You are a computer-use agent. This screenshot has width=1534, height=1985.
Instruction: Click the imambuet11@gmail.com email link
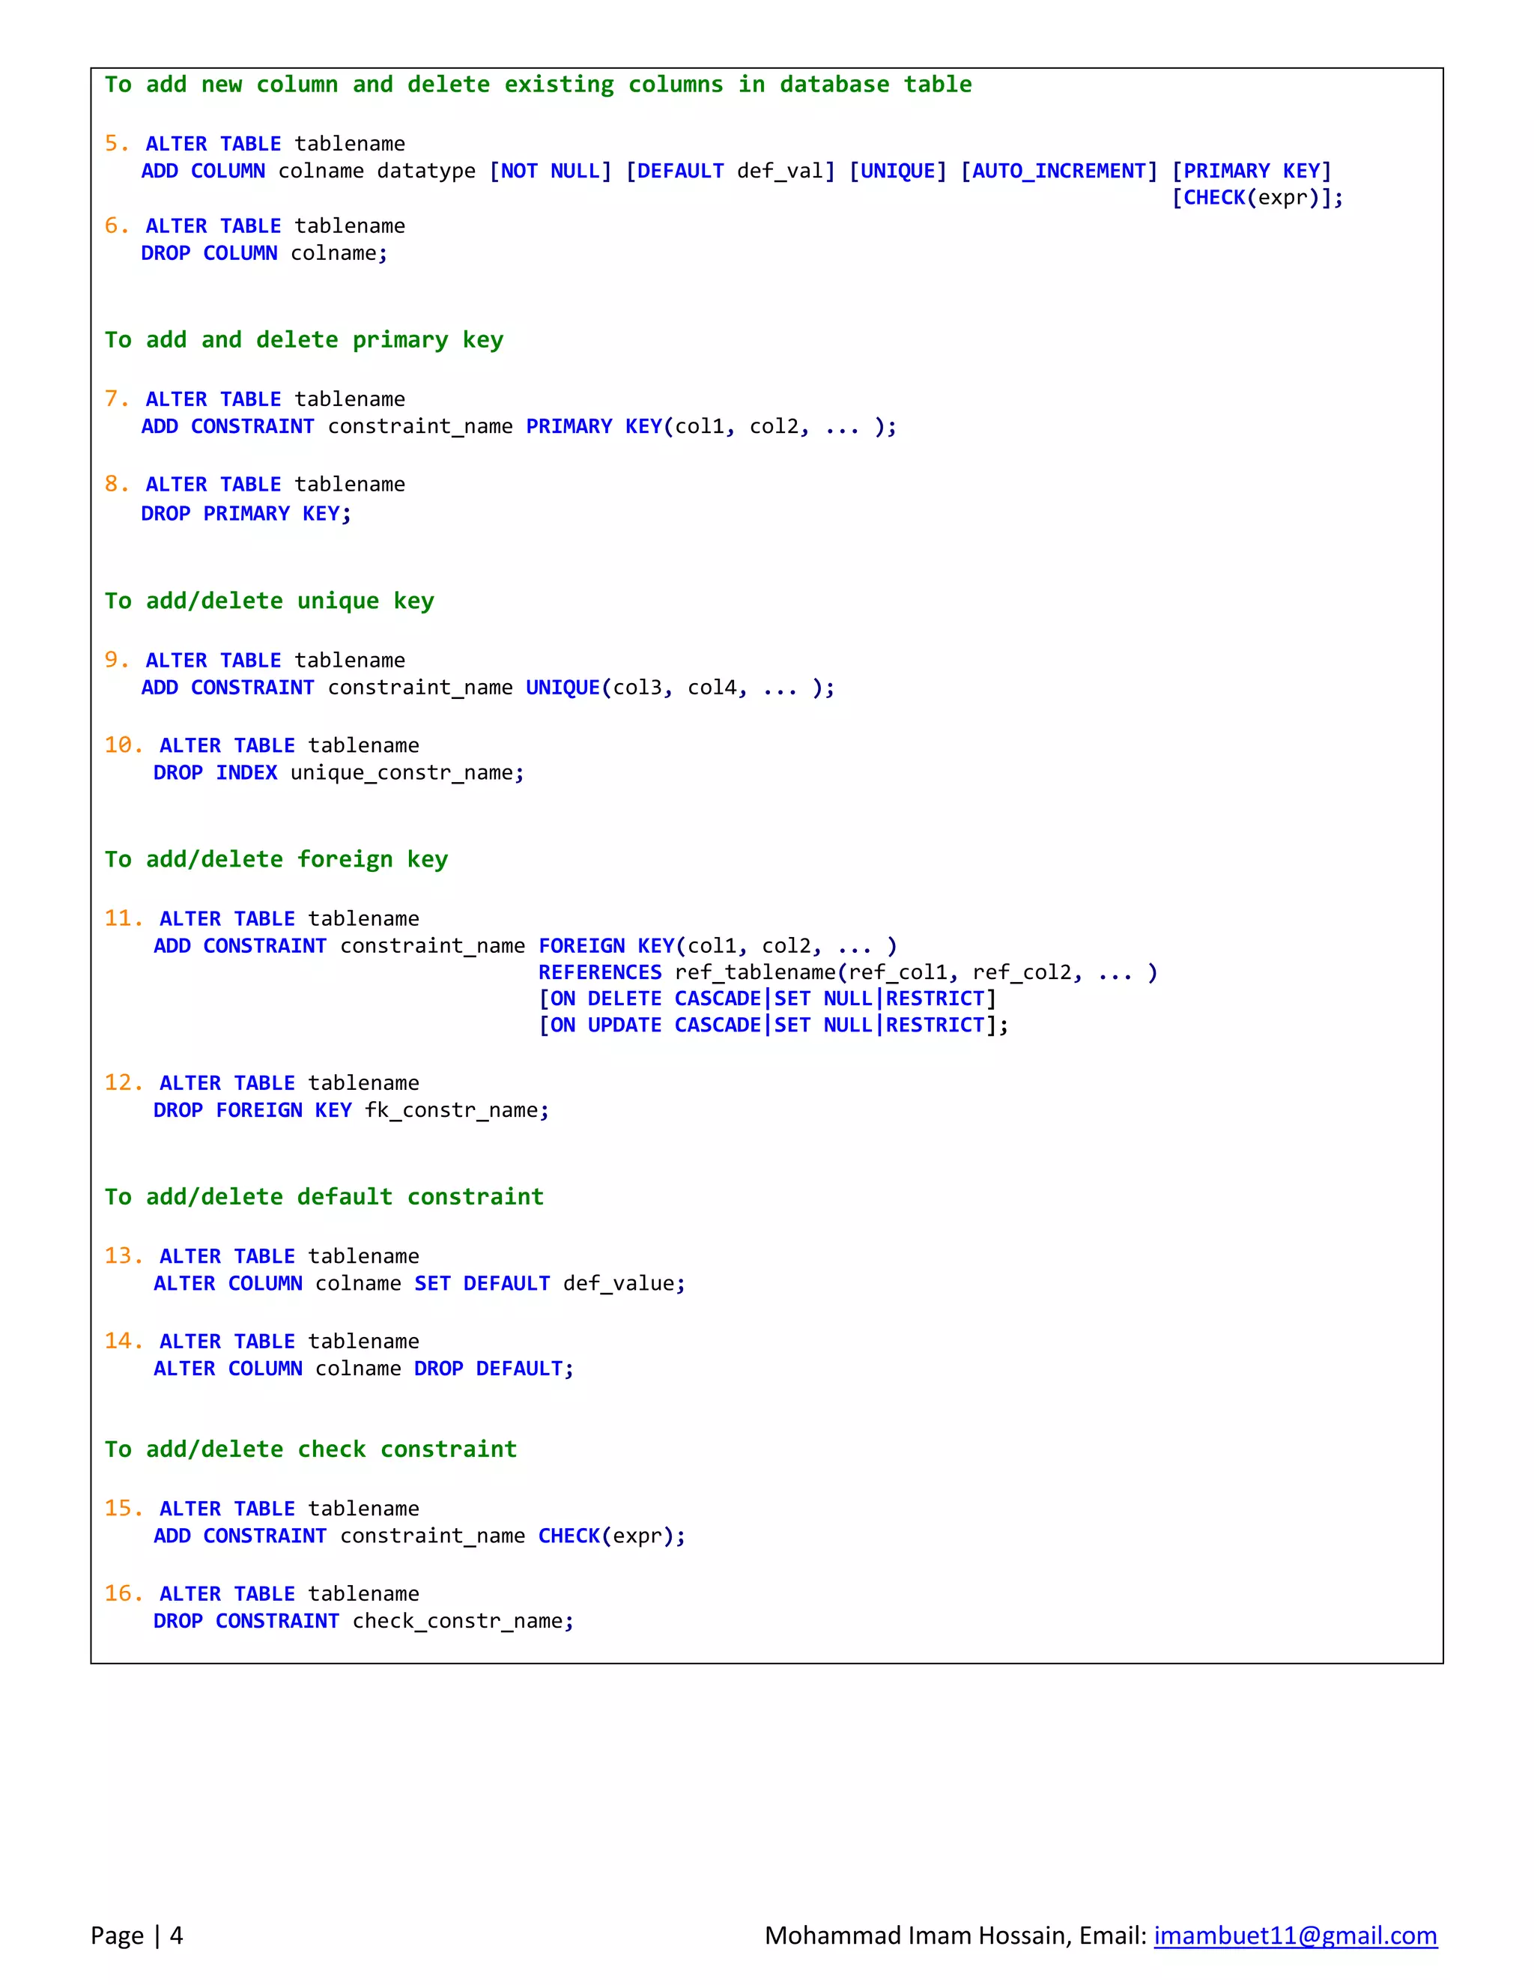point(1295,1935)
